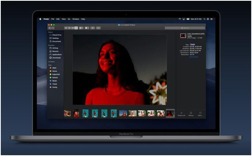Click the More quick action
This screenshot has height=156, width=252.
200,114
